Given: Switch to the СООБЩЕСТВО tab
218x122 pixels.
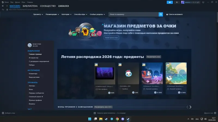Looking at the screenshot, I should click(x=48, y=6).
